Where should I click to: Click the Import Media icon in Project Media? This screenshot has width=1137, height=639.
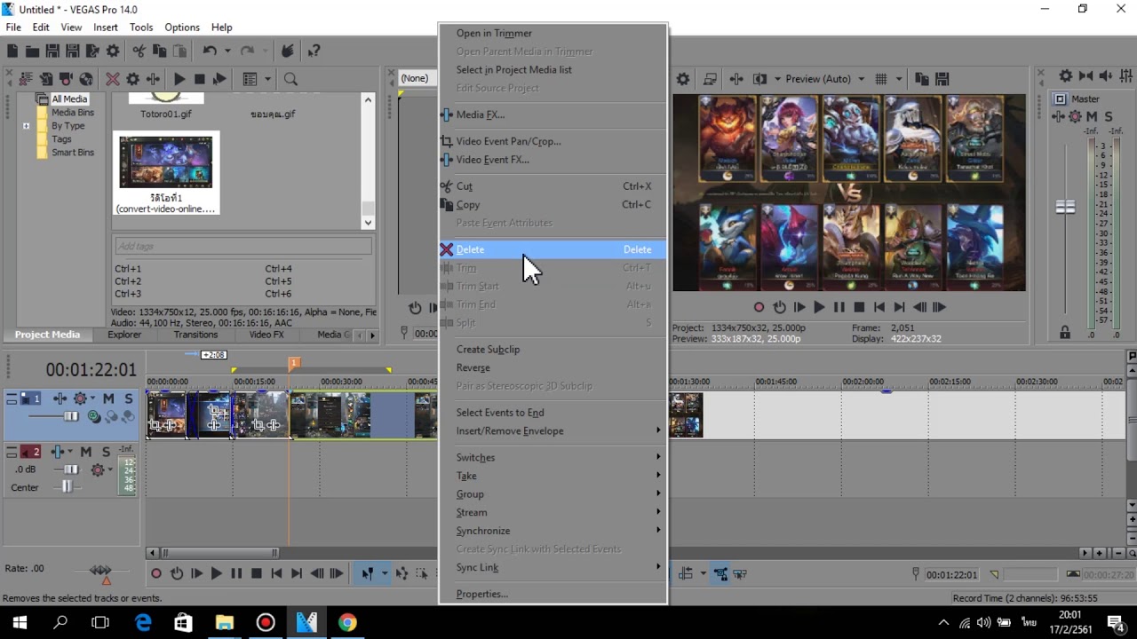46,79
